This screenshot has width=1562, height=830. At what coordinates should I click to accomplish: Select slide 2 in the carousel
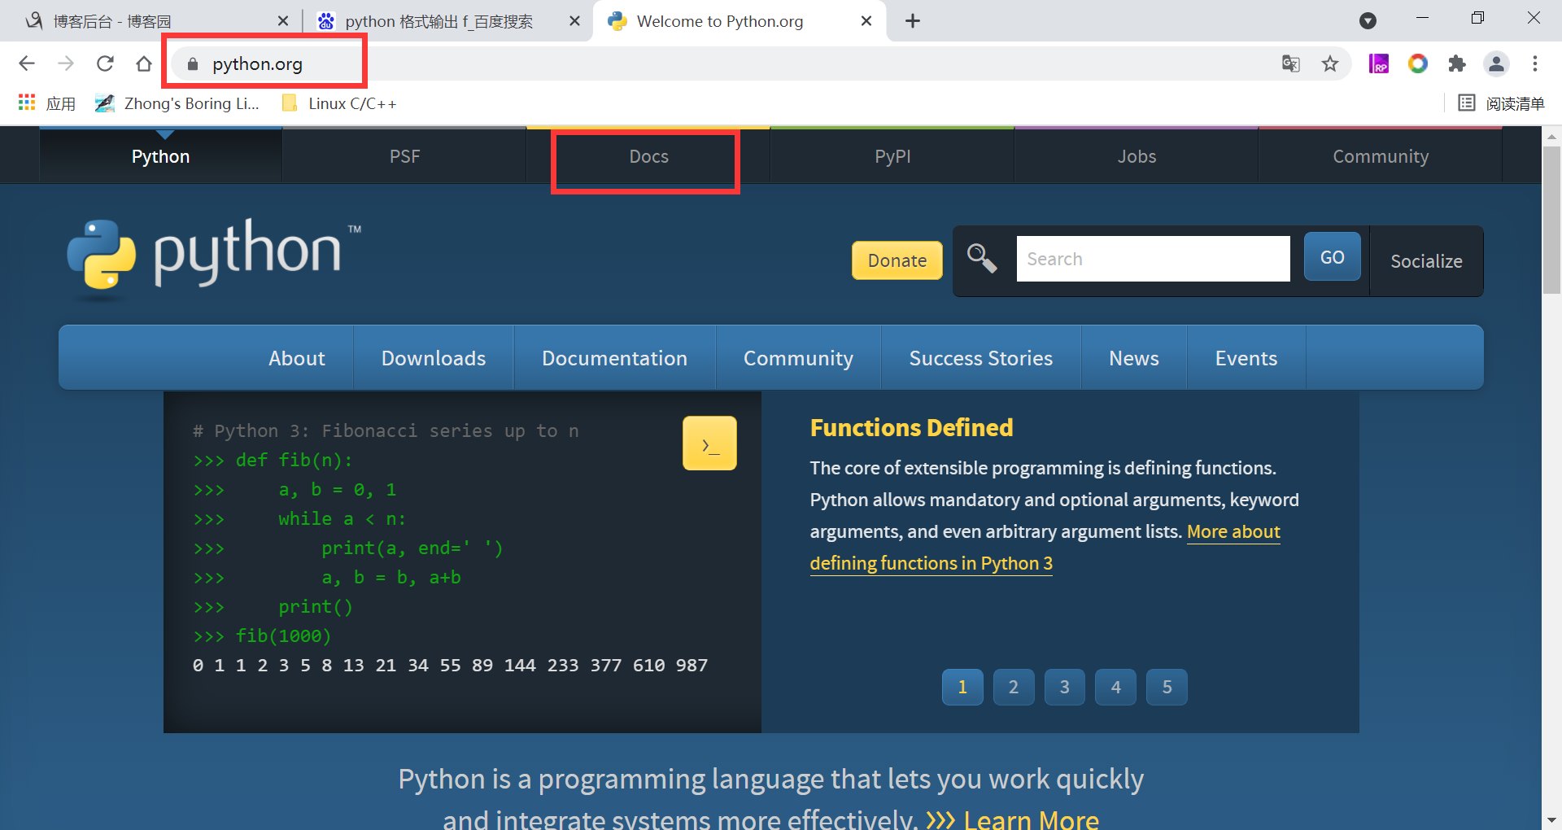pos(1014,687)
